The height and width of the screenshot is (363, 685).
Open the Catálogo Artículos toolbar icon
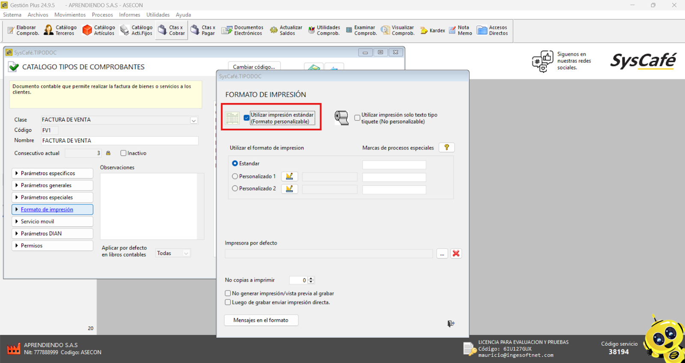click(x=98, y=30)
